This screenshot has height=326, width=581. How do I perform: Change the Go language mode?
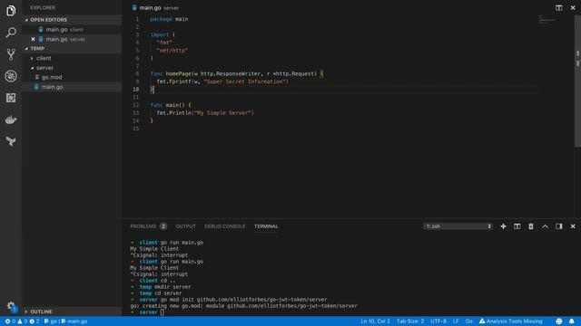click(x=468, y=321)
